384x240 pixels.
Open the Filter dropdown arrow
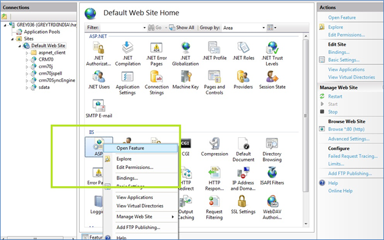(145, 28)
